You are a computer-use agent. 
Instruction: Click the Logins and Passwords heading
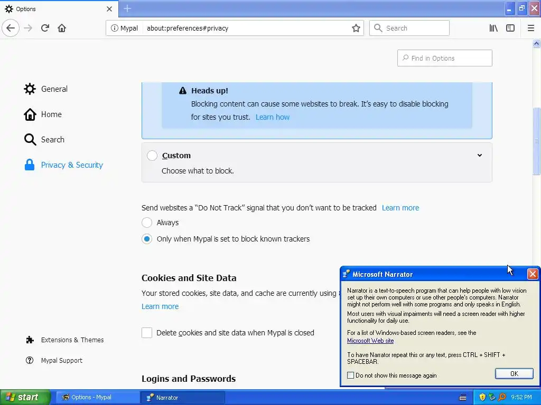point(189,379)
